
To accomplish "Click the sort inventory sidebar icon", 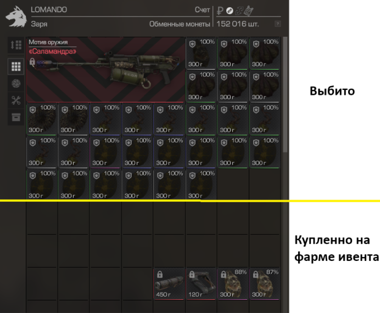I will [16, 45].
